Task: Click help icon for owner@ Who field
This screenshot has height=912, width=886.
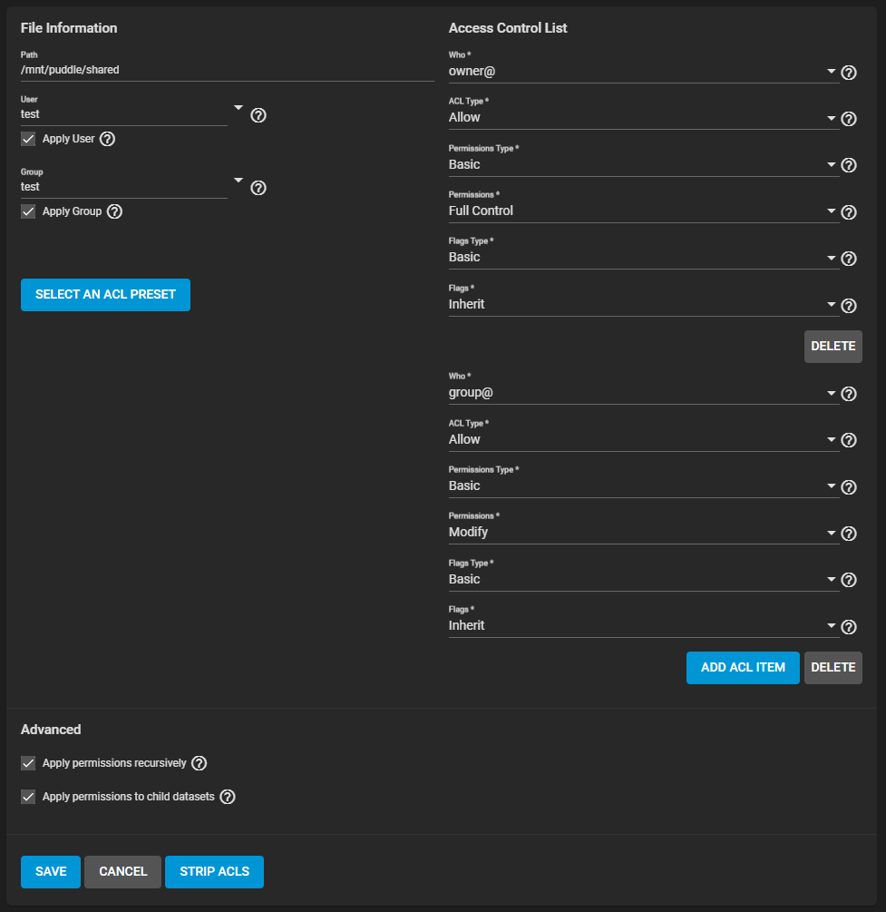Action: (849, 73)
